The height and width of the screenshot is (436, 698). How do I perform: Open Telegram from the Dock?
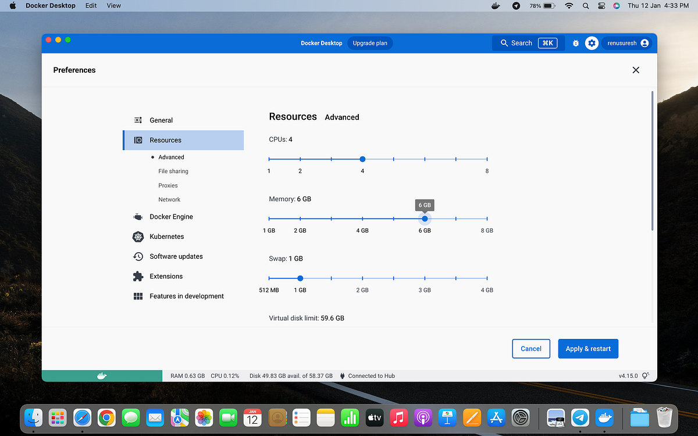pos(580,417)
